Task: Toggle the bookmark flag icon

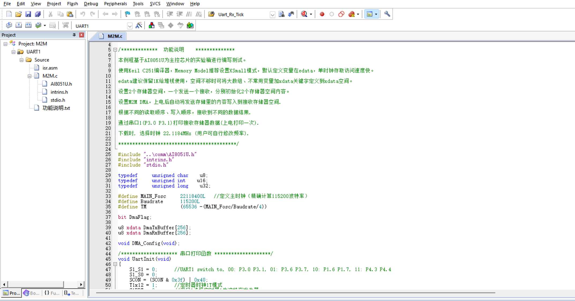Action: [x=128, y=14]
